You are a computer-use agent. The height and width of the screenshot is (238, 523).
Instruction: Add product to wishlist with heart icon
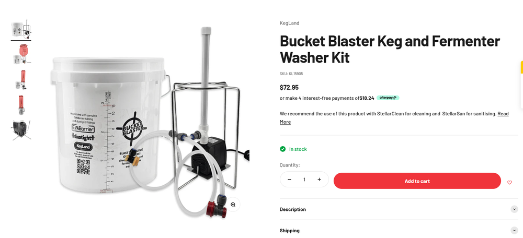click(509, 182)
